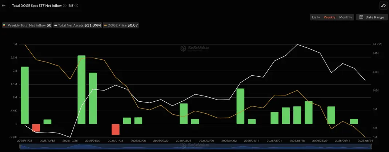Switch chart to Daily view
The height and width of the screenshot is (152, 389).
tap(316, 17)
